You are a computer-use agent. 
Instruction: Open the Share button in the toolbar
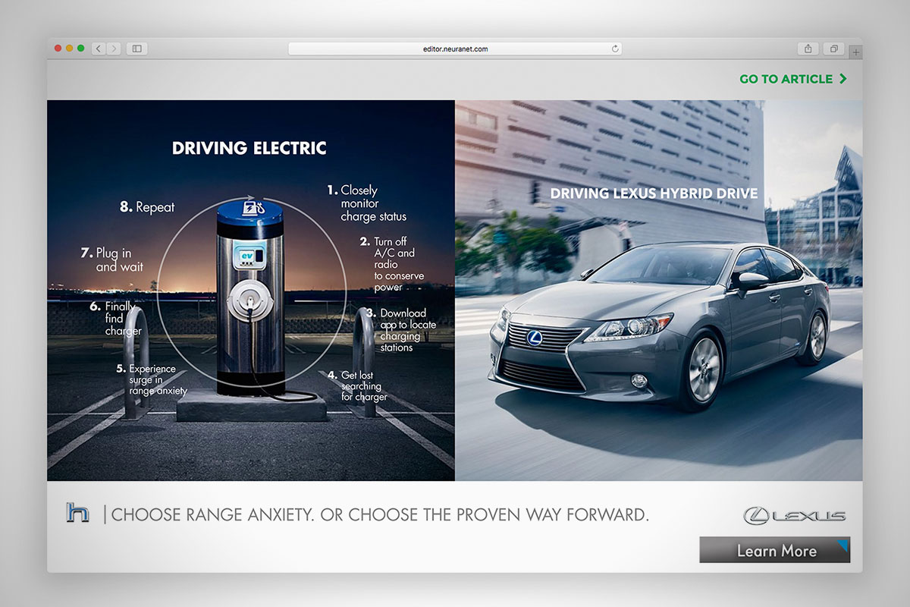(x=808, y=49)
